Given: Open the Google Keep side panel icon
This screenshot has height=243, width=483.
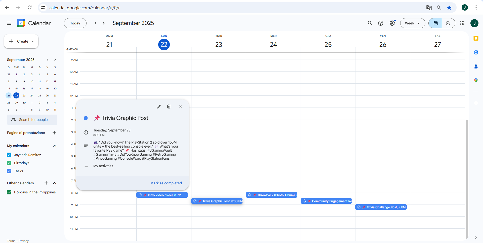Looking at the screenshot, I should [476, 38].
